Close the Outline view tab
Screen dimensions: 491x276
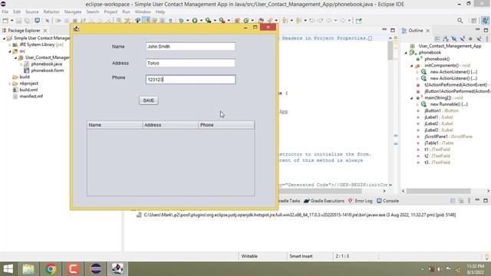click(428, 31)
